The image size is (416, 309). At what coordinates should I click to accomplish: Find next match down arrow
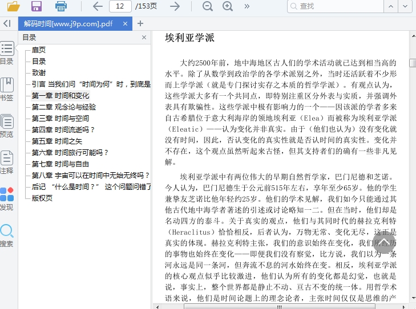point(405,6)
